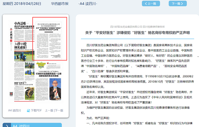This screenshot has height=127, width=199.
Task: Click the 下一篇 next article button
Action: tap(177, 4)
